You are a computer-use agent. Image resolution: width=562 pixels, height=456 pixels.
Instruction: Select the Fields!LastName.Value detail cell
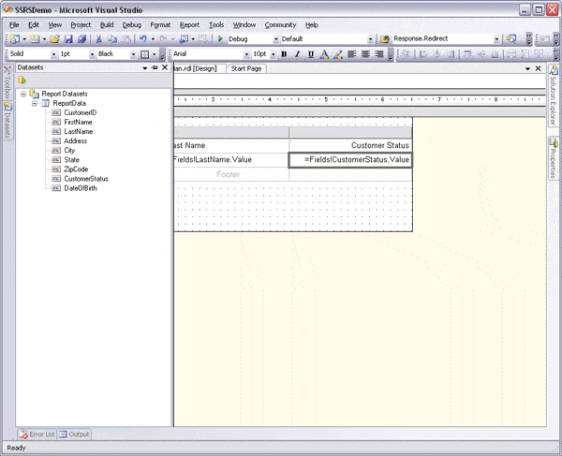tap(231, 160)
